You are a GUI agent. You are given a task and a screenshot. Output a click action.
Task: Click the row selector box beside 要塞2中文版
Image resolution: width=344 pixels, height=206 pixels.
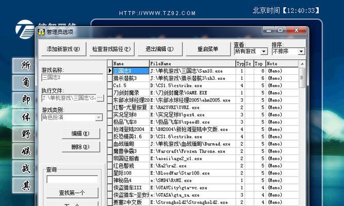point(110,202)
